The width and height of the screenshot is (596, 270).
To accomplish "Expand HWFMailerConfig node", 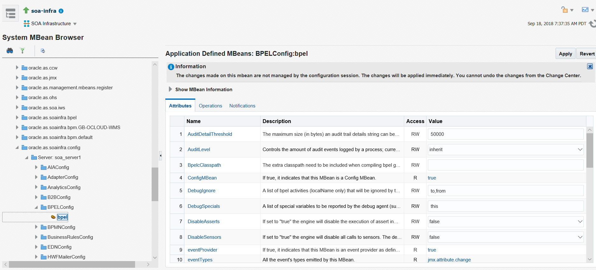I will click(x=36, y=257).
